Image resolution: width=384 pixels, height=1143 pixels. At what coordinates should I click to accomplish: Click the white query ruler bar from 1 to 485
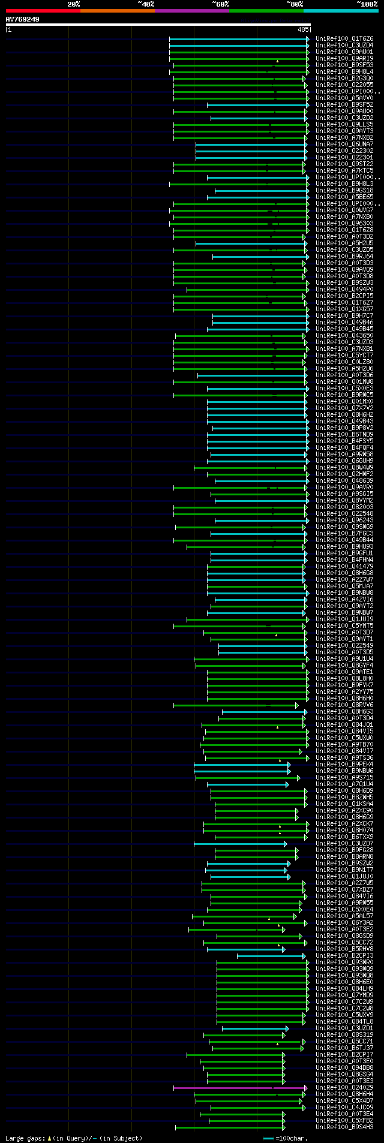coord(158,25)
